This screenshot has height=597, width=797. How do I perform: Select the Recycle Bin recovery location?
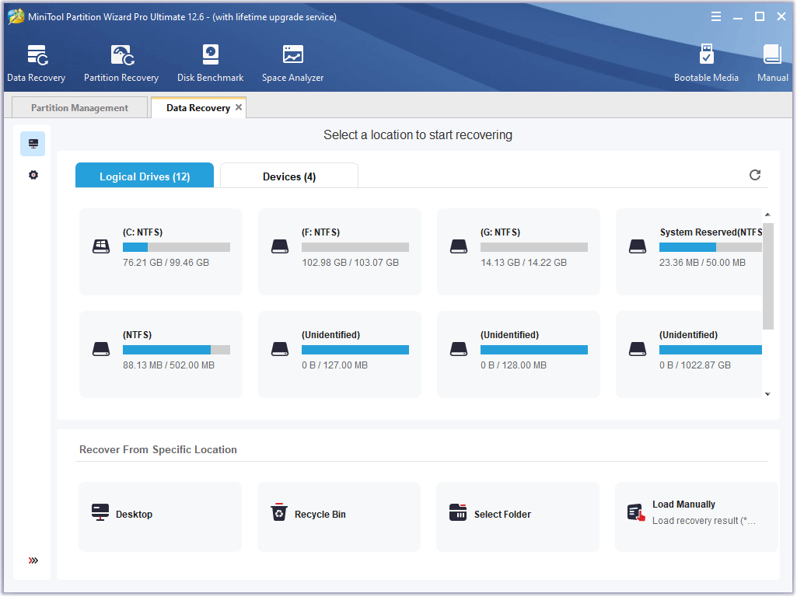pos(339,516)
